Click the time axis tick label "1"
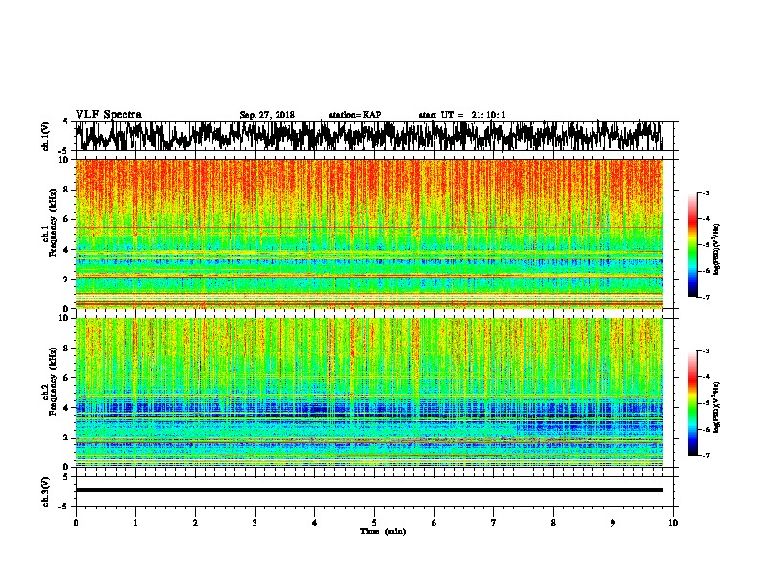758x586 pixels. coord(135,523)
